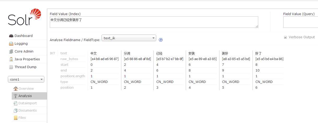Screen dimensions: 318x123
Task: Click the end value 9
Action: tap(223, 70)
